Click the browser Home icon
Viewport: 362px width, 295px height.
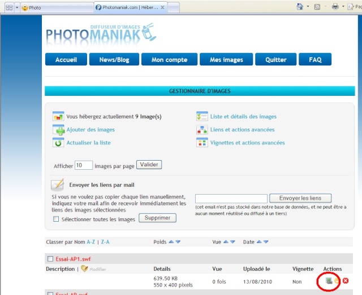(300, 7)
